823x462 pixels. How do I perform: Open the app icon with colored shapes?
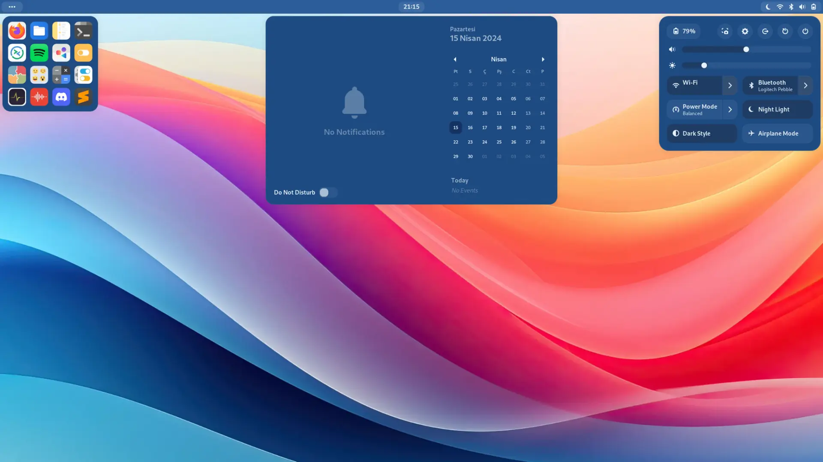point(61,53)
